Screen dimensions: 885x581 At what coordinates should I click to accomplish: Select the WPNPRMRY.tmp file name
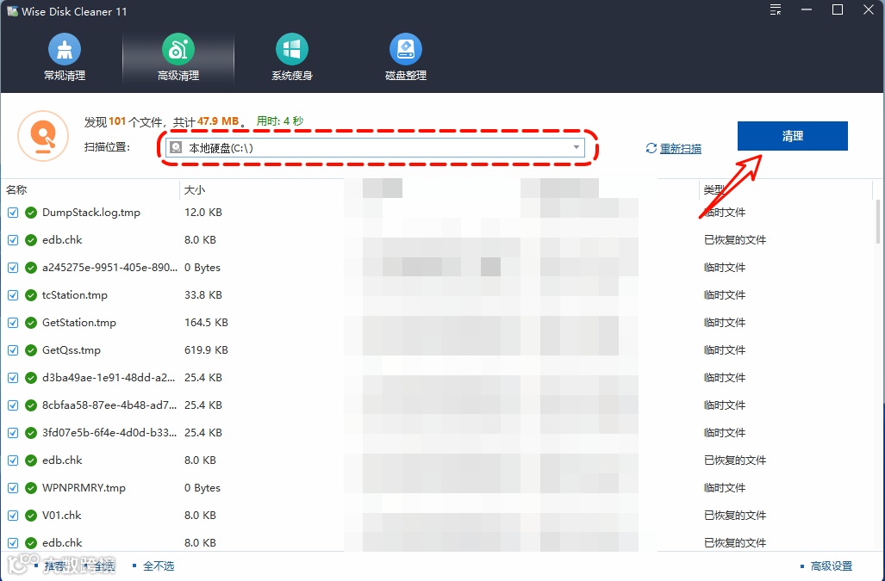tap(84, 487)
